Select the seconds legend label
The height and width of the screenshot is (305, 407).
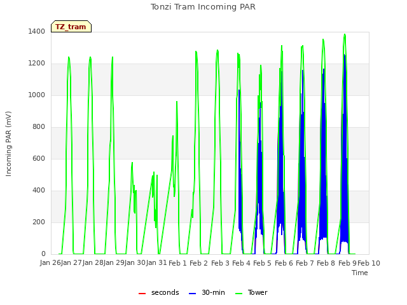pyautogui.click(x=165, y=292)
